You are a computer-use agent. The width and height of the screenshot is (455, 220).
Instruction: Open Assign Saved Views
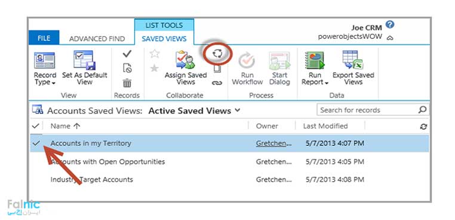pyautogui.click(x=186, y=68)
